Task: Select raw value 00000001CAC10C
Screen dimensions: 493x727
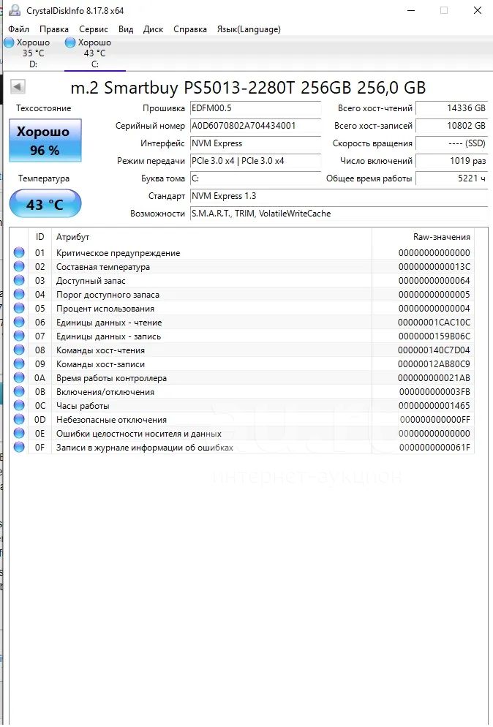Action: tap(434, 323)
